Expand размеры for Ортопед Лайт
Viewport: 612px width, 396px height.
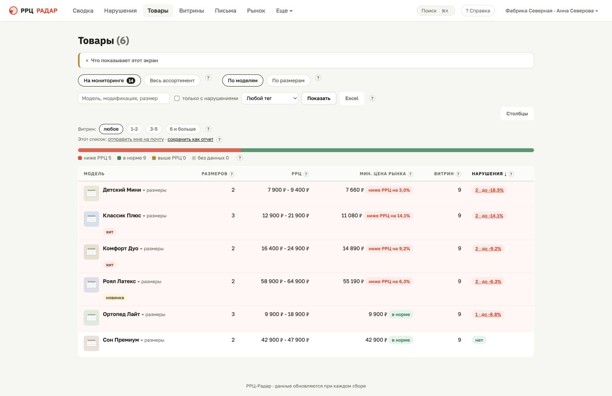pyautogui.click(x=153, y=314)
